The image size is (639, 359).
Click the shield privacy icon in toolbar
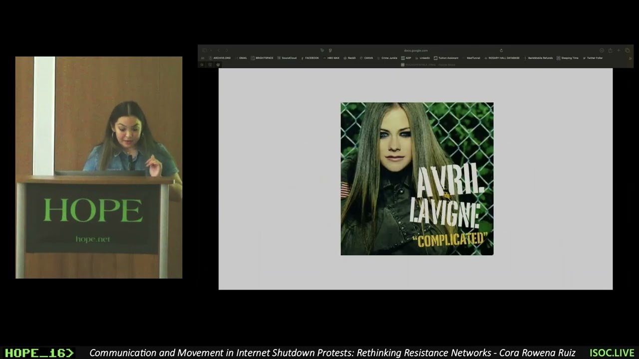point(330,50)
